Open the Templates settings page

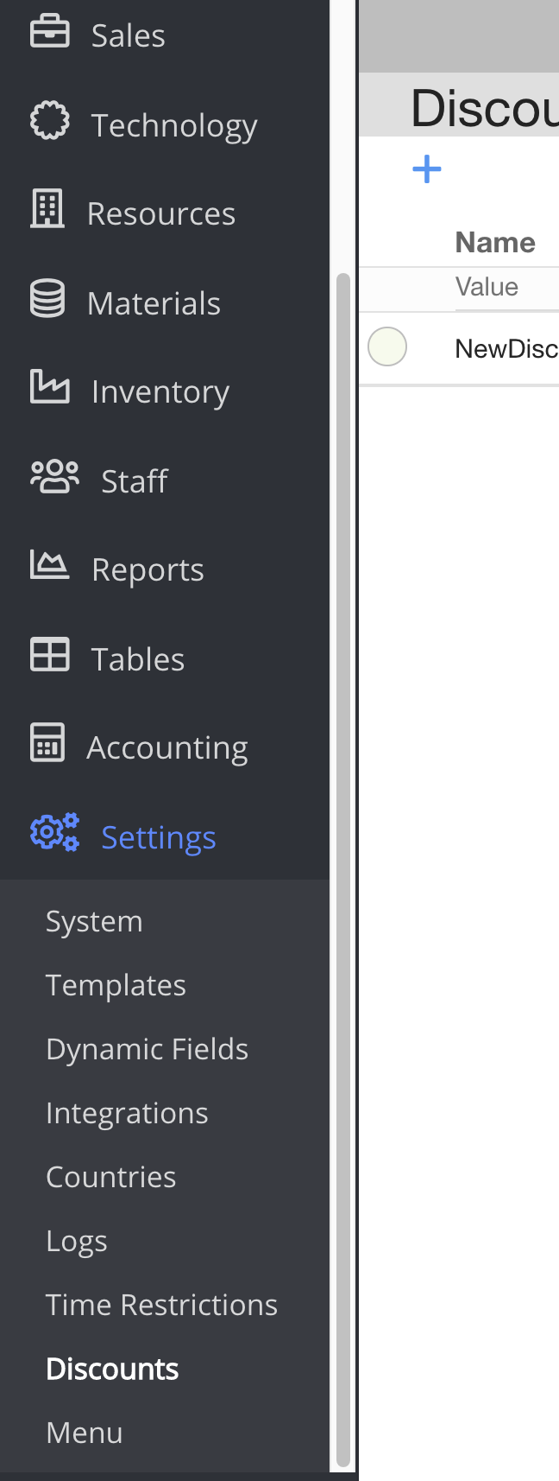116,985
